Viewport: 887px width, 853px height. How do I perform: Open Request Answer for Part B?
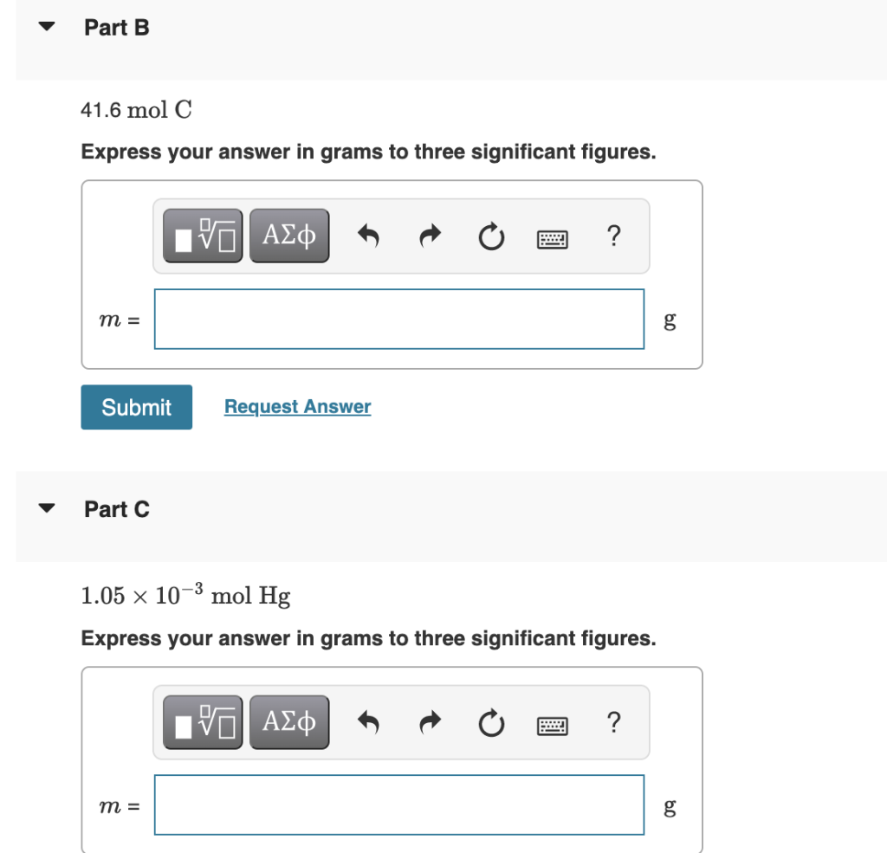(296, 406)
